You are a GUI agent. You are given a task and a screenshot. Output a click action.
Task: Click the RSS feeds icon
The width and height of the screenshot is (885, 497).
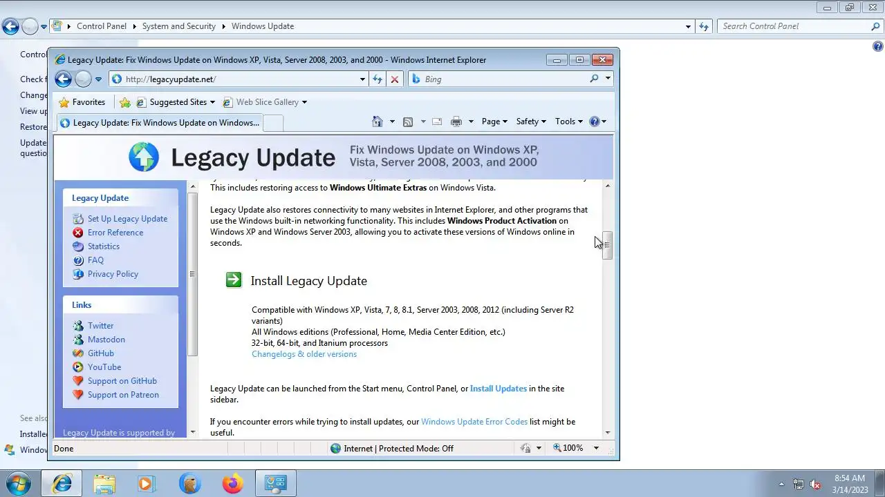click(x=408, y=121)
